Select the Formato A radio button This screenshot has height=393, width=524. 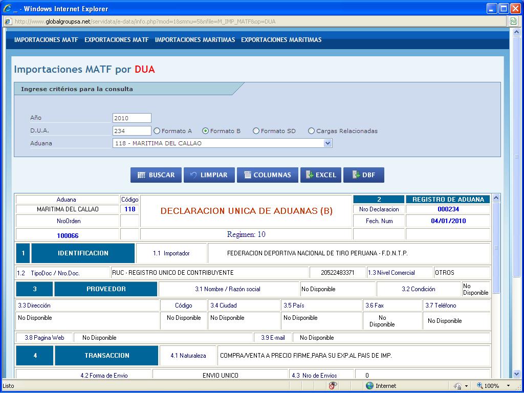[x=157, y=131]
